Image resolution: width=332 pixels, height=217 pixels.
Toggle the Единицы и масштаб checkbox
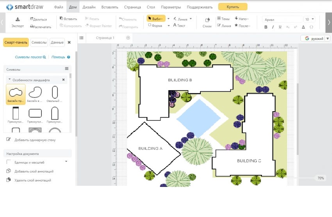[x=9, y=162]
